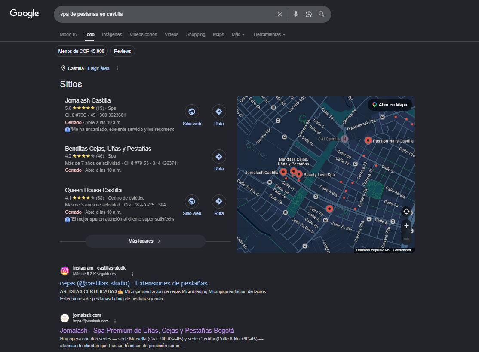Viewport: 479px width, 352px height.
Task: Click the Benditas Cejas label on the map
Action: click(x=293, y=161)
